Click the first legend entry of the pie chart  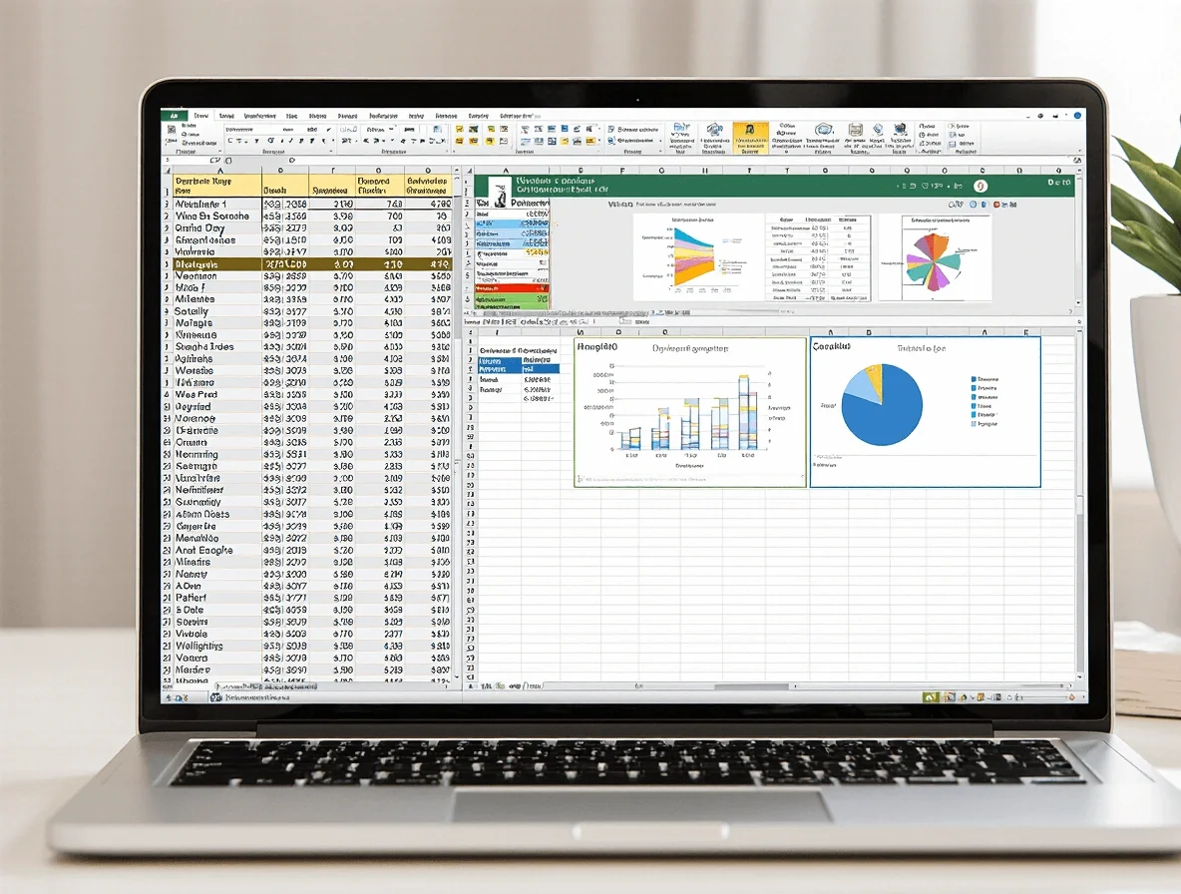pyautogui.click(x=985, y=379)
